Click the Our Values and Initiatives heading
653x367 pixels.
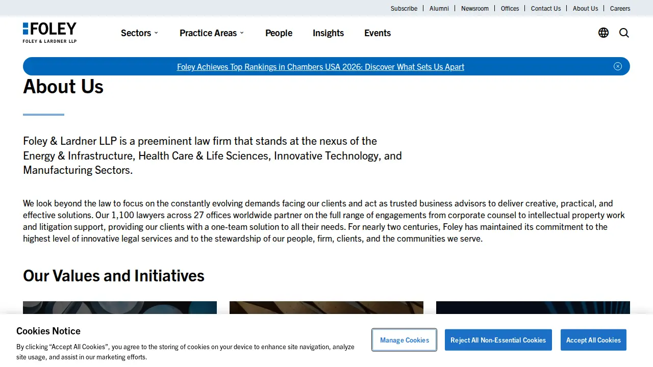(x=114, y=276)
